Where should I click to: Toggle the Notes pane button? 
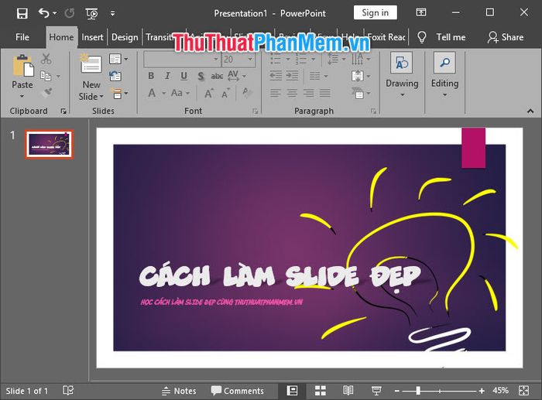(179, 391)
